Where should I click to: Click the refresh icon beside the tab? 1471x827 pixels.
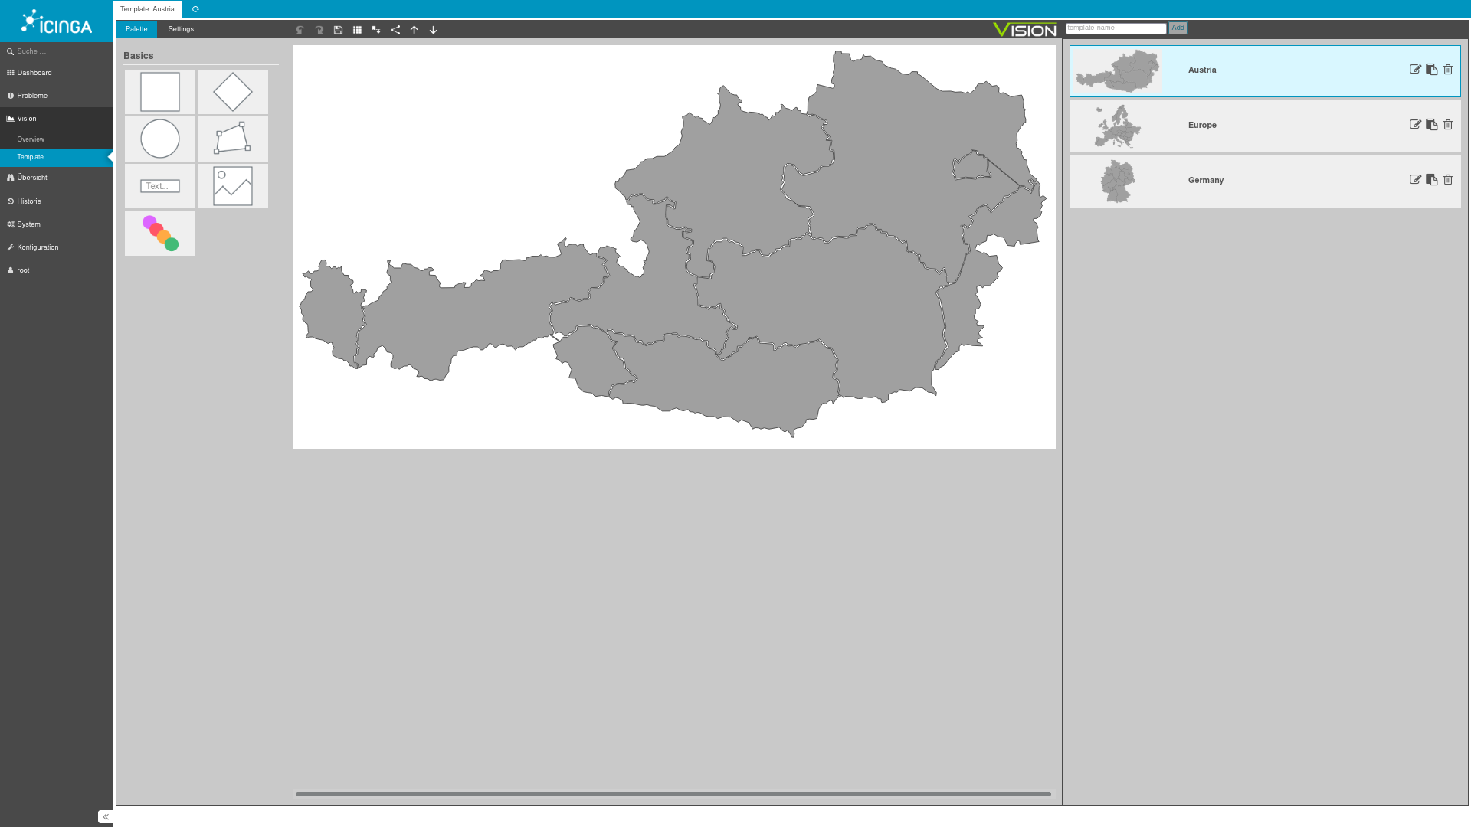(195, 9)
